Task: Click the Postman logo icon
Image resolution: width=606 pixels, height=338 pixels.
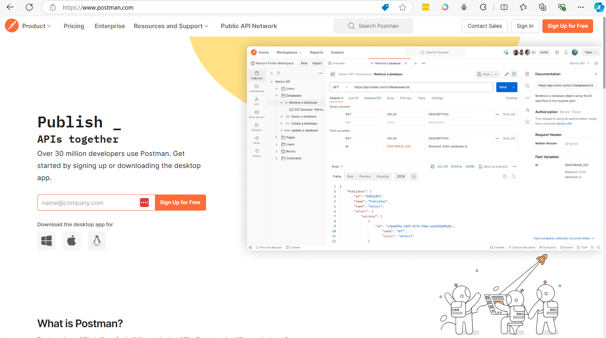Action: click(x=12, y=26)
